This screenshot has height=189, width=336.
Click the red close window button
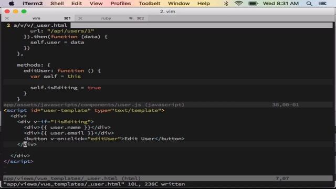7,12
